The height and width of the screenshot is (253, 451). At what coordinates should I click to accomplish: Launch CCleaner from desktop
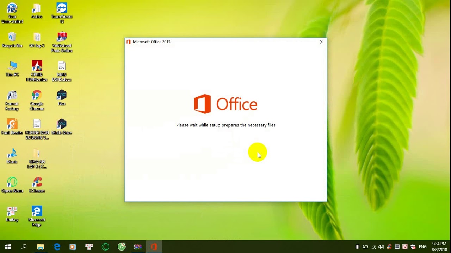37,185
